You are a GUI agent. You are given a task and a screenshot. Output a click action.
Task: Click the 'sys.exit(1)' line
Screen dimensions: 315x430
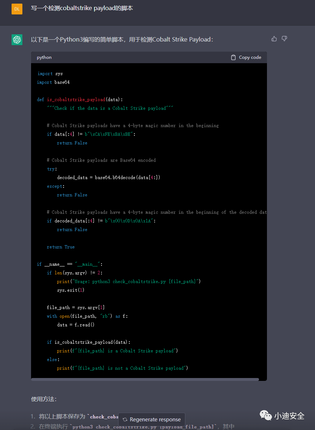point(70,290)
